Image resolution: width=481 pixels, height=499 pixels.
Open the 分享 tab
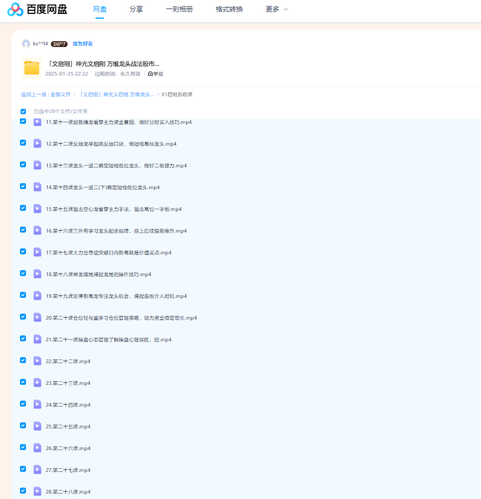point(136,9)
